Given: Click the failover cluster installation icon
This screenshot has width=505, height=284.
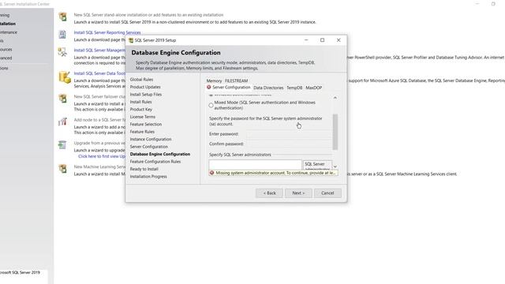Looking at the screenshot, I should click(x=63, y=98).
